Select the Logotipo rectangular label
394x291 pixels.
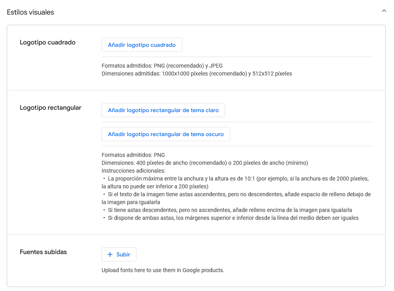[x=50, y=107]
